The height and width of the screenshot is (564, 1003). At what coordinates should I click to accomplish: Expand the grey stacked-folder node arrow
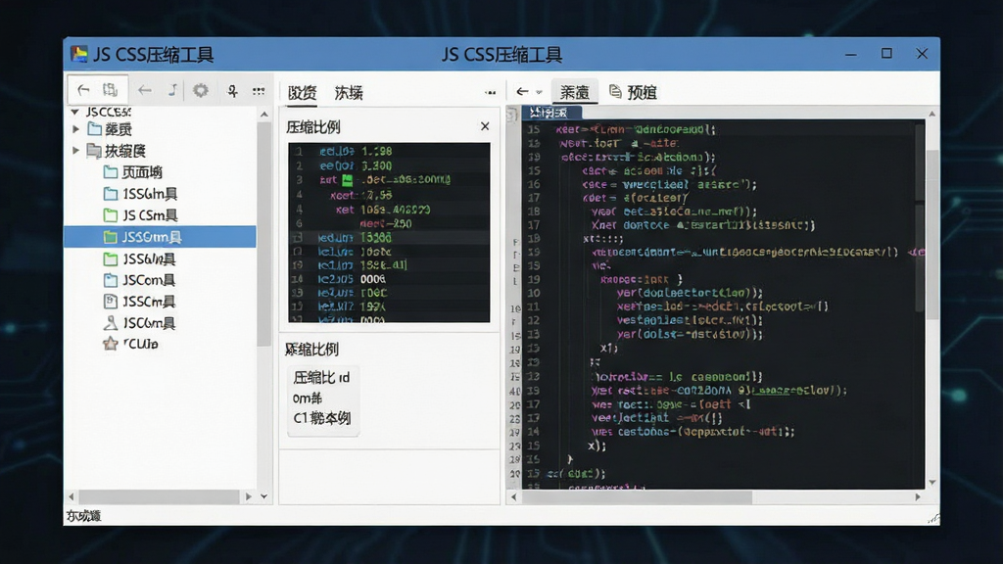pyautogui.click(x=76, y=150)
